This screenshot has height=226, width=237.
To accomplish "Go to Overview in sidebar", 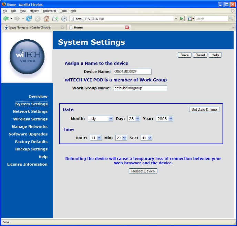I will click(x=38, y=96).
